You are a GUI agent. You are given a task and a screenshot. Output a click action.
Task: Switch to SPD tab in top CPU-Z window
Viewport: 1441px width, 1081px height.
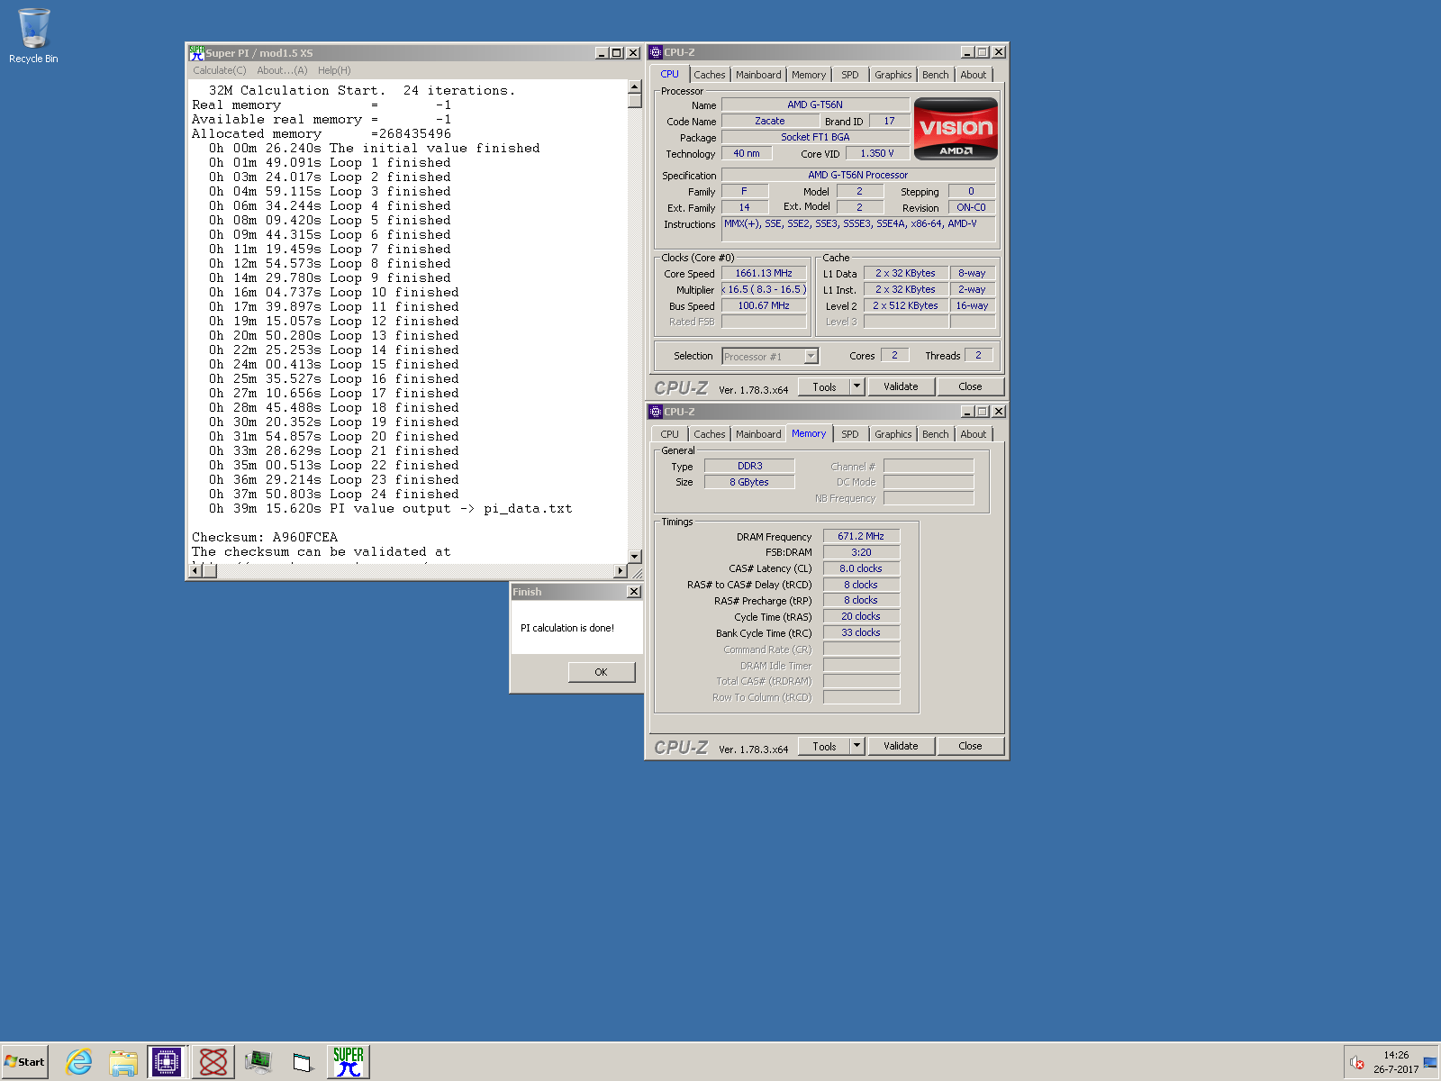click(850, 75)
